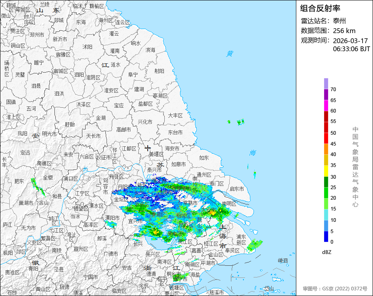Click the deep blue 0–5 legend band

coord(326,237)
